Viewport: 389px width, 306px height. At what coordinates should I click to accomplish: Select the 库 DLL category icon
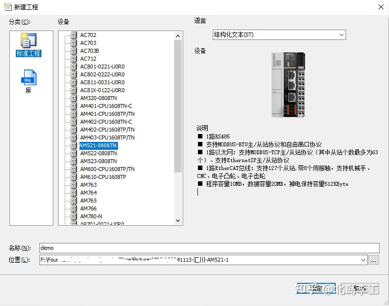pyautogui.click(x=29, y=81)
